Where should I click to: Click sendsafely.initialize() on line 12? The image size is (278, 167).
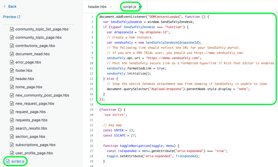pos(129,74)
